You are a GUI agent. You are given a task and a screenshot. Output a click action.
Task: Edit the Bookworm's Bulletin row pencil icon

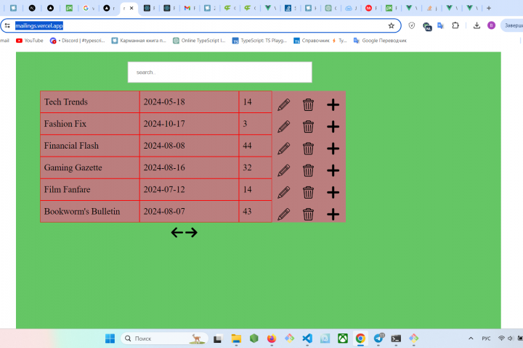pyautogui.click(x=283, y=214)
